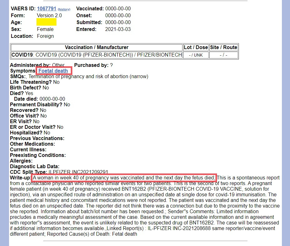
Task: Select the '- / UNK' lot dose cell
Action: tap(196, 55)
